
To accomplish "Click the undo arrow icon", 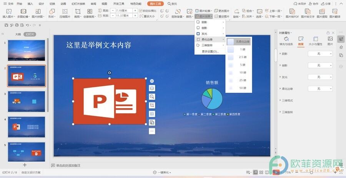I will (x=27, y=25).
